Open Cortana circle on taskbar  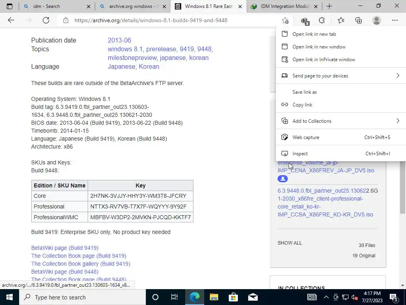tap(155, 297)
